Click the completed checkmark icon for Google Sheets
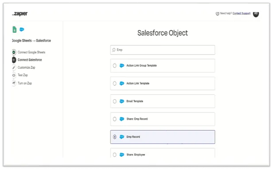Image resolution: width=272 pixels, height=170 pixels. click(14, 52)
